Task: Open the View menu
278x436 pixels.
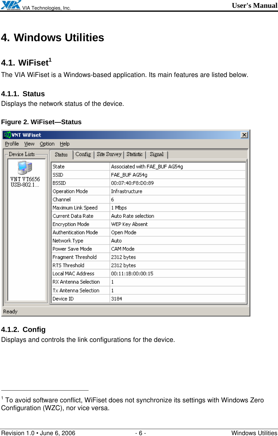Action: pyautogui.click(x=29, y=144)
